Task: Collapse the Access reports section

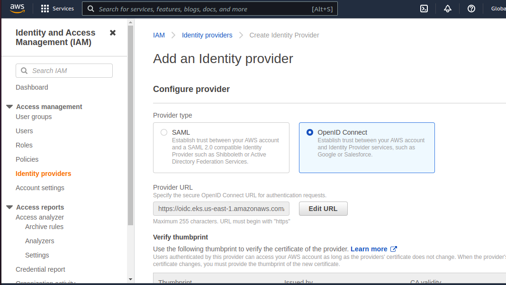Action: (9, 207)
